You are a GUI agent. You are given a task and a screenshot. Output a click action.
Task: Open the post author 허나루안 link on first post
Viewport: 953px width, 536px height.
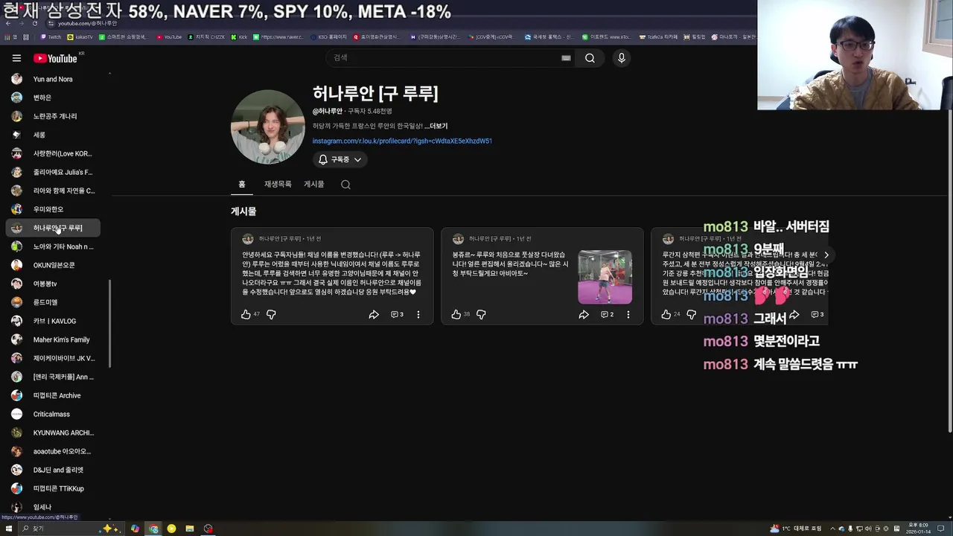(279, 239)
